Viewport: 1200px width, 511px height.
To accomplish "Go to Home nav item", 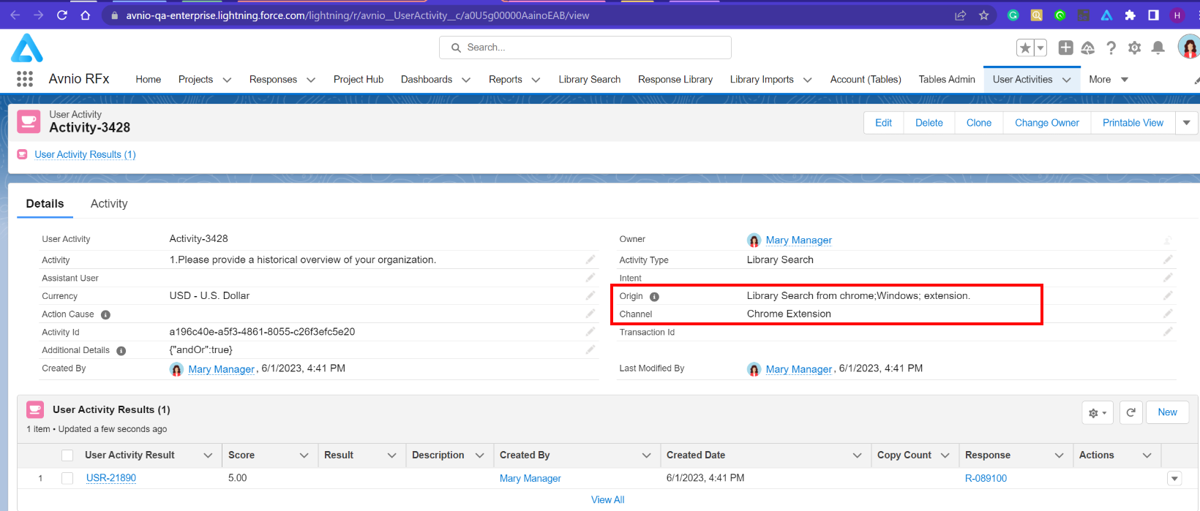I will [x=148, y=79].
